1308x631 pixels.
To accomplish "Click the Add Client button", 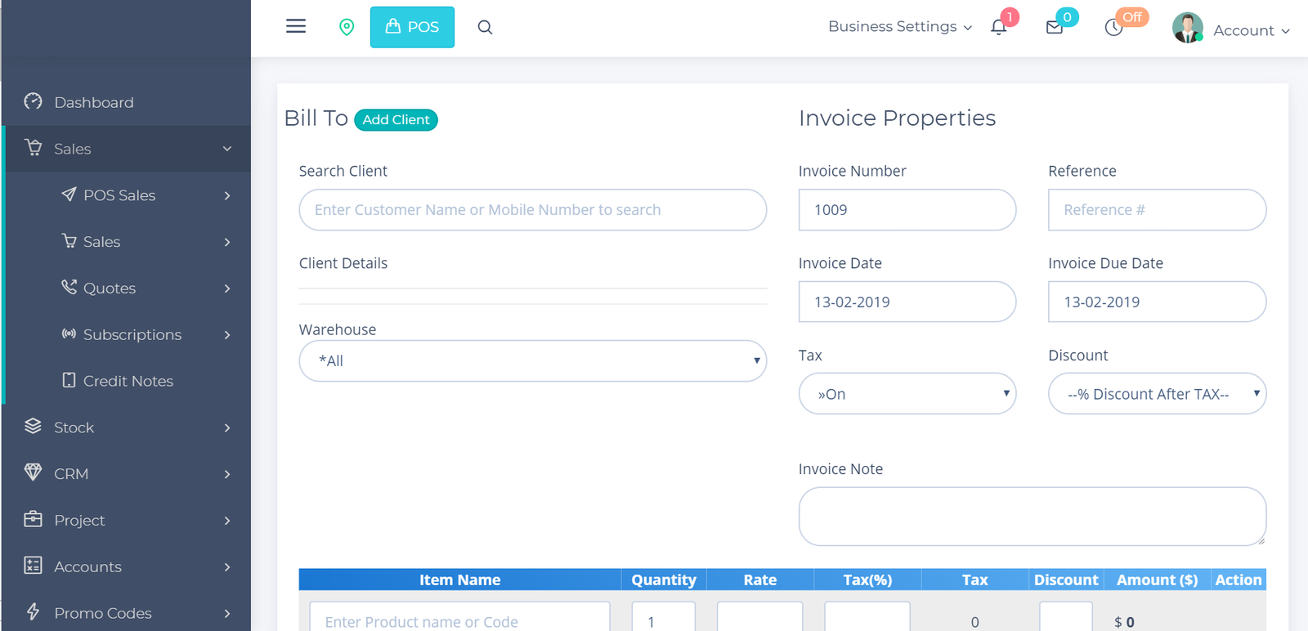I will (x=396, y=120).
